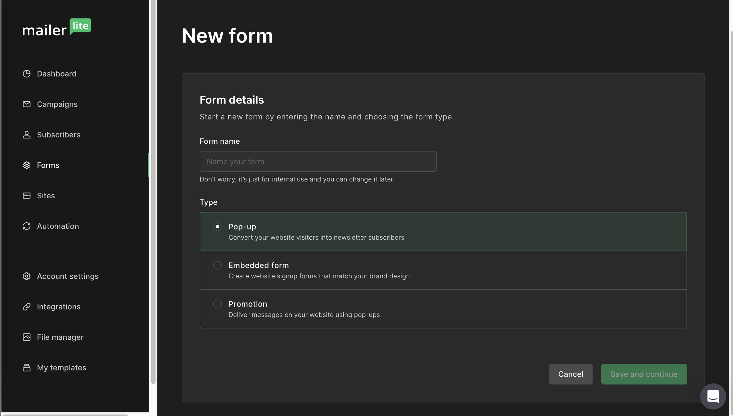Click the Sites browser-window icon
The width and height of the screenshot is (733, 416).
click(x=27, y=195)
